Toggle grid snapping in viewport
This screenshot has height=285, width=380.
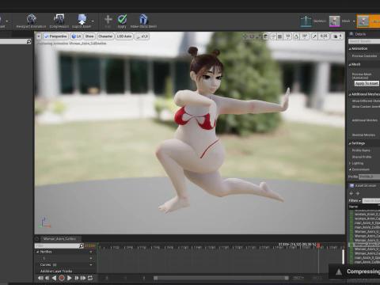pyautogui.click(x=280, y=36)
